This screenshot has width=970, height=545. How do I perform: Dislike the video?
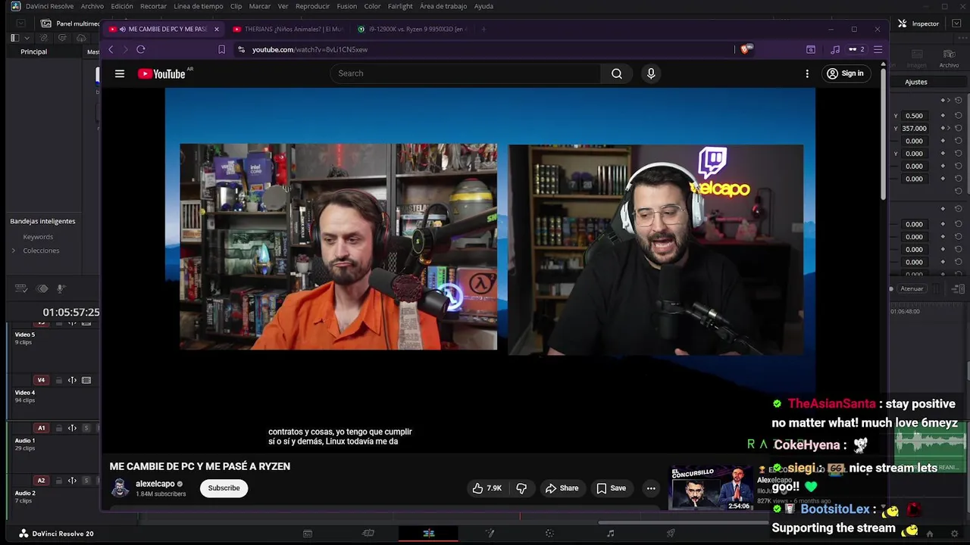coord(521,488)
